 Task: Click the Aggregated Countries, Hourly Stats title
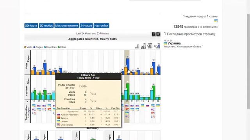click(93, 39)
